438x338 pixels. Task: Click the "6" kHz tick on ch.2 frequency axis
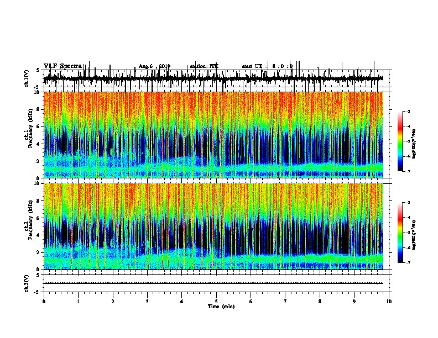click(39, 218)
